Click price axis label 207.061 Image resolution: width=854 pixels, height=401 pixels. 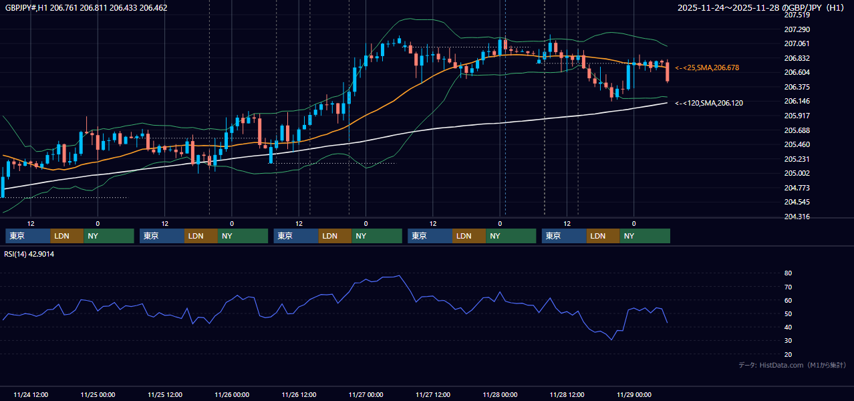(x=797, y=43)
